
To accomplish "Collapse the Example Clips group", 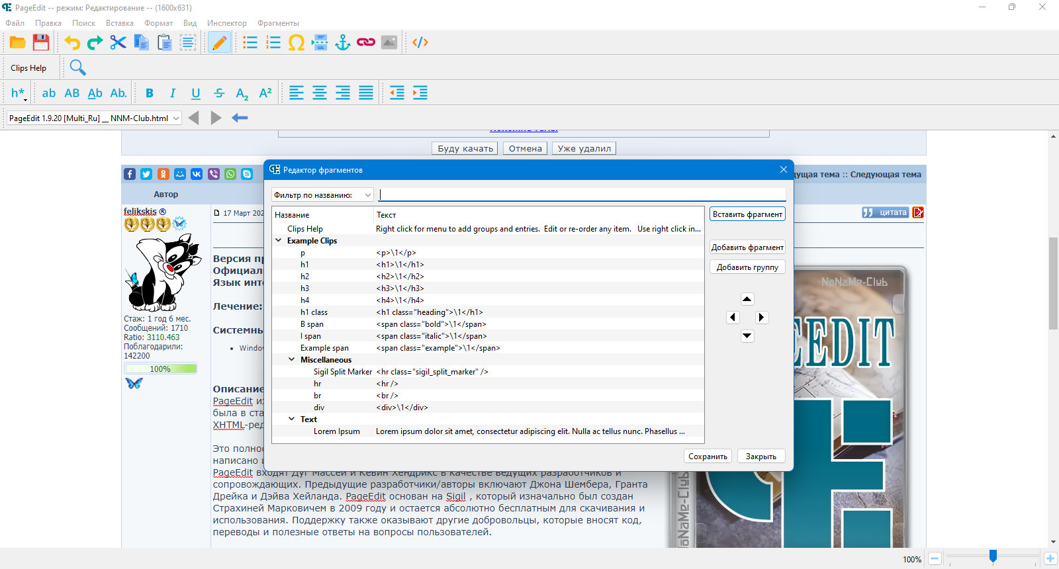I will [x=279, y=241].
